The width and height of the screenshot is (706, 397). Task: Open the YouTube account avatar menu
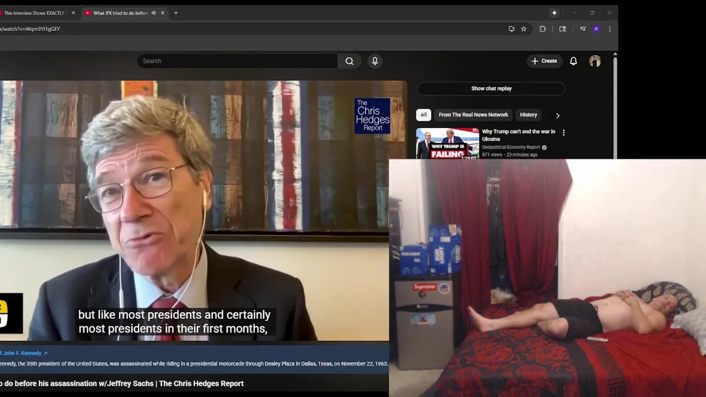tap(595, 61)
